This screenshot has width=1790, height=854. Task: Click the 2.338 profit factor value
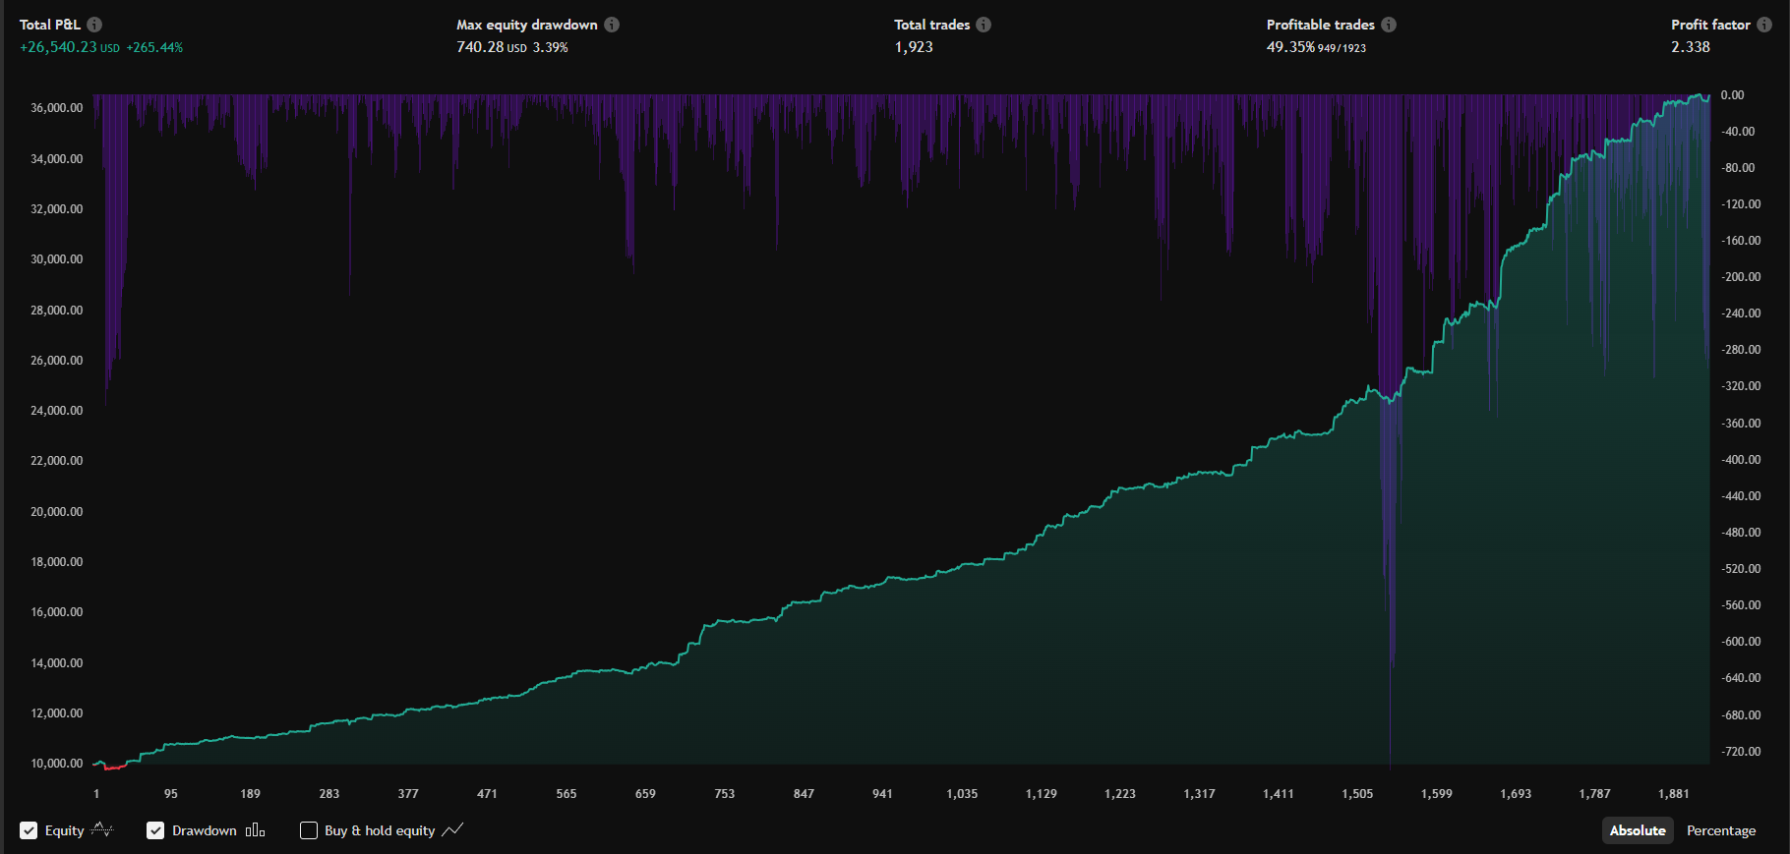(x=1691, y=47)
